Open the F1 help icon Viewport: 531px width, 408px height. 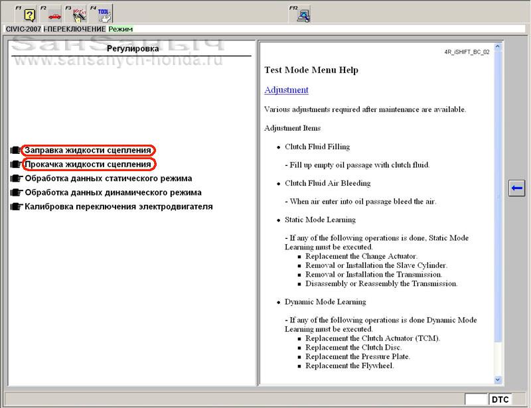tap(26, 14)
